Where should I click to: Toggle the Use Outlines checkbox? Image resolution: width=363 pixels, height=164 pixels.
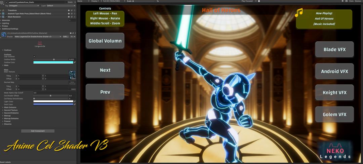coord(34,56)
